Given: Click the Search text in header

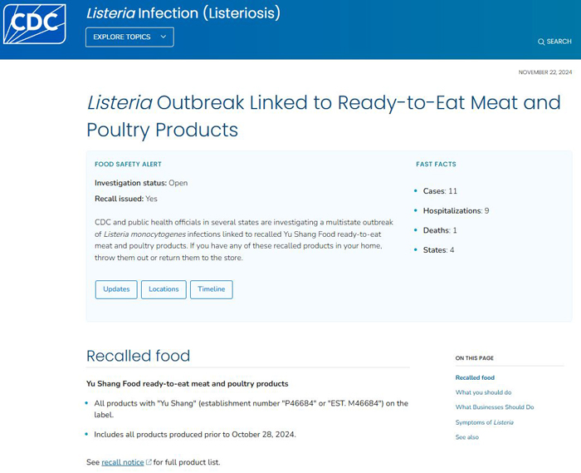Looking at the screenshot, I should pyautogui.click(x=559, y=42).
